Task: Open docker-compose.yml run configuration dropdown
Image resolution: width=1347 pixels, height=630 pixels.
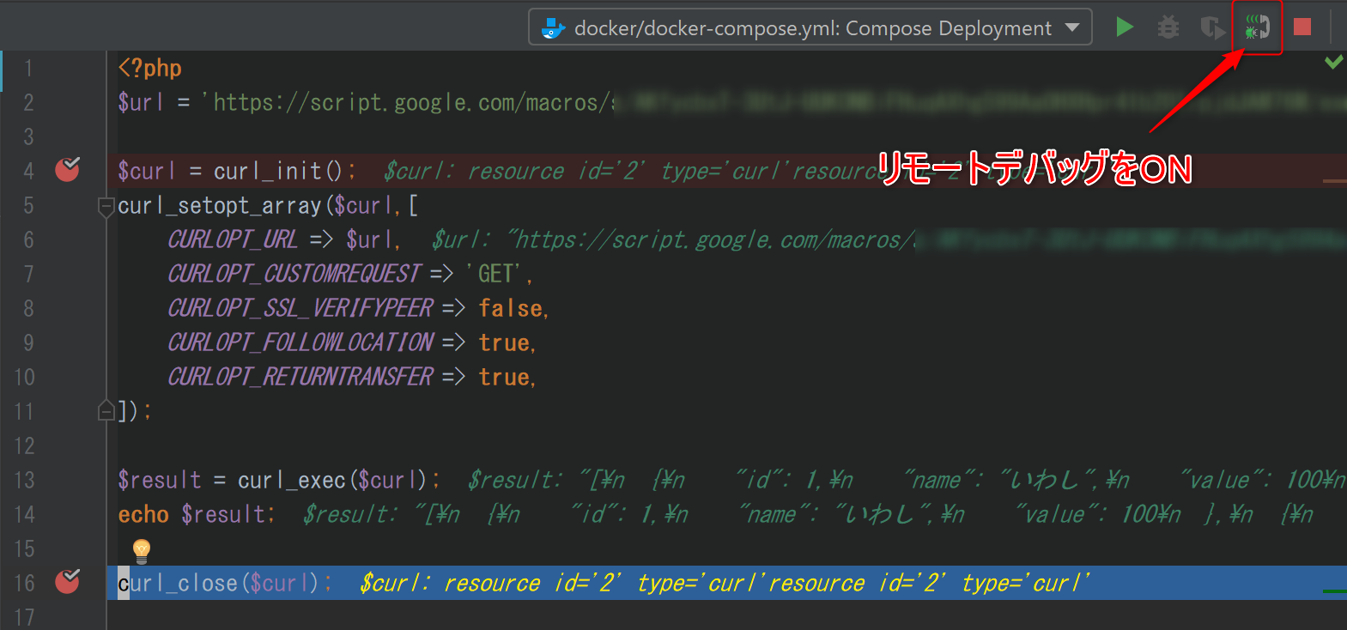Action: tap(810, 27)
